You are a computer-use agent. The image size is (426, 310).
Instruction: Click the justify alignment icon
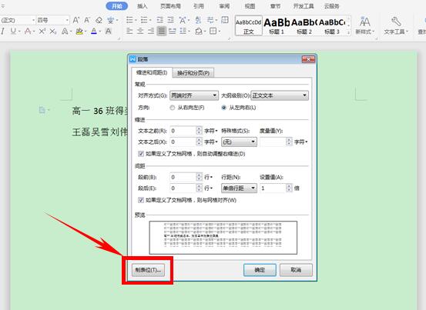[x=161, y=32]
